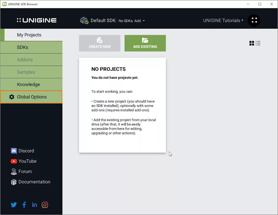Click the Twitter icon at the bottom

14,205
